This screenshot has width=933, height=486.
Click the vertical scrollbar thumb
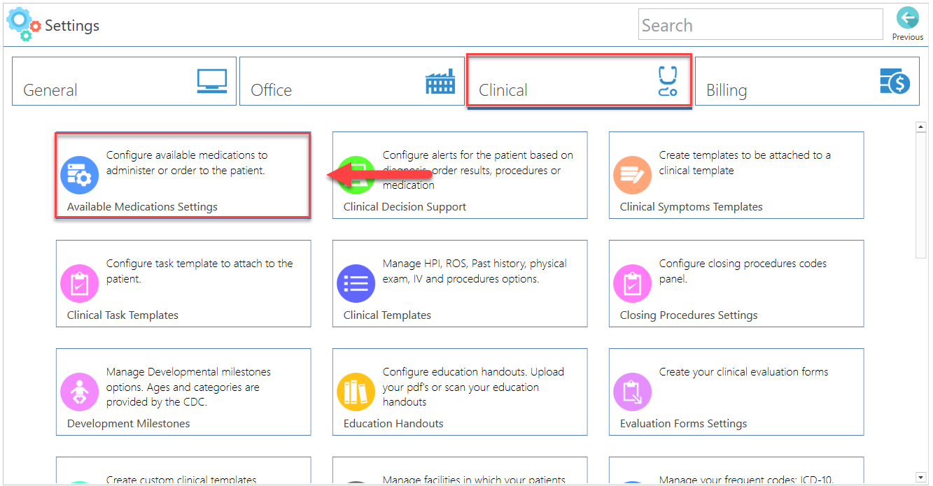pyautogui.click(x=921, y=196)
